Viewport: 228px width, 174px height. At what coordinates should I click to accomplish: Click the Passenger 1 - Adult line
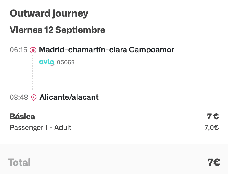(x=41, y=127)
